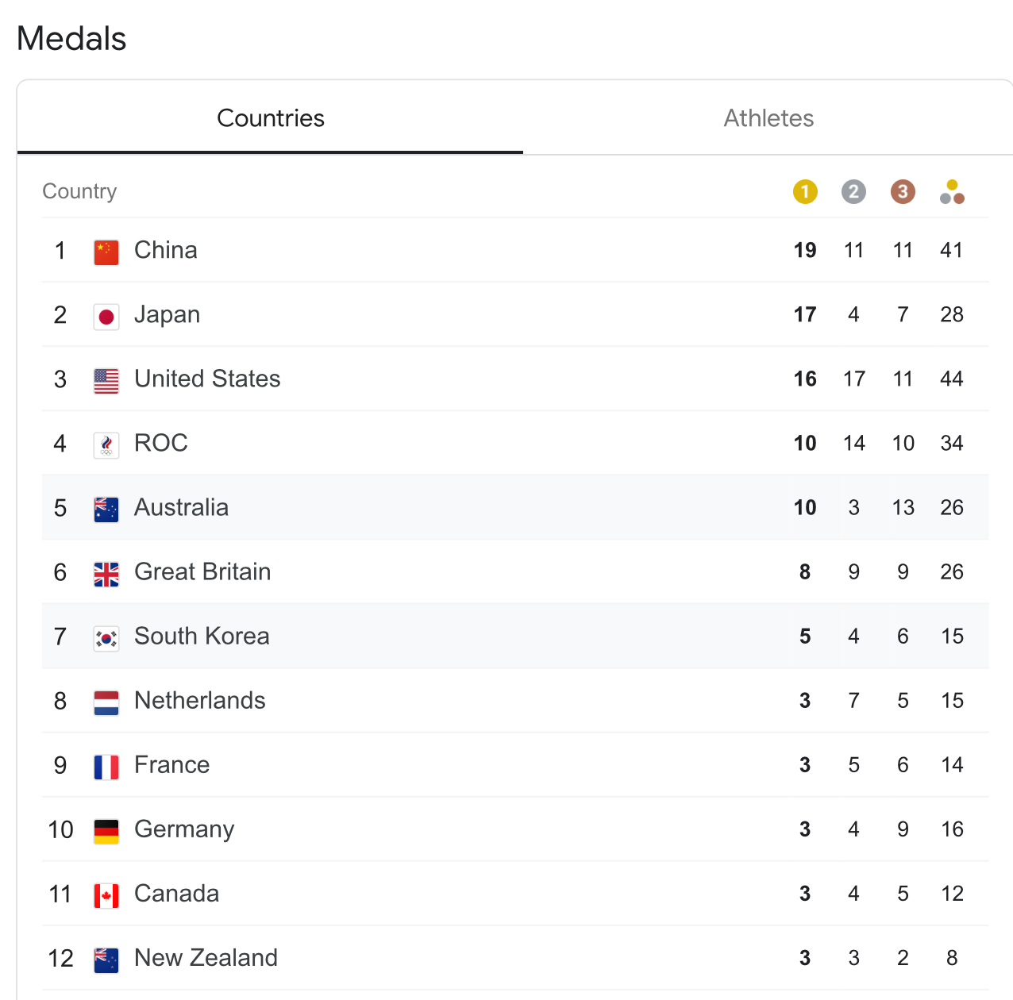This screenshot has width=1013, height=1000.
Task: Click the total medals column icon
Action: pos(952,191)
